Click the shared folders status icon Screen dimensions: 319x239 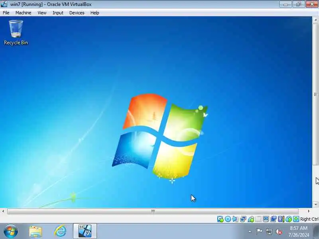[x=258, y=219]
